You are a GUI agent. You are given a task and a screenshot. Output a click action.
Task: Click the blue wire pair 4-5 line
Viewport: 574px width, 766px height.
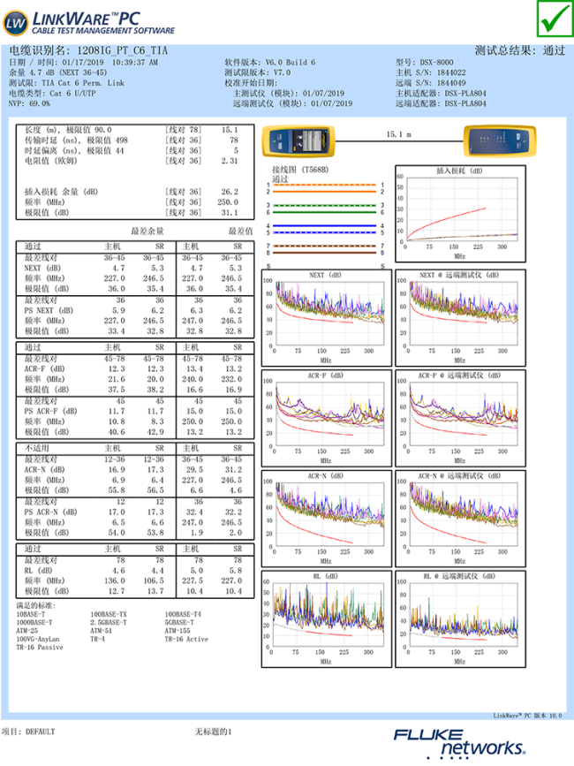click(325, 229)
